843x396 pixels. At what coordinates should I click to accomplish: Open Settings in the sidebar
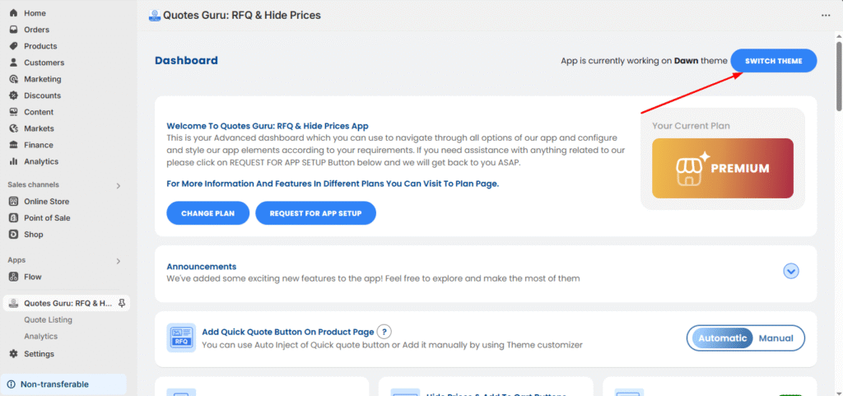click(39, 353)
